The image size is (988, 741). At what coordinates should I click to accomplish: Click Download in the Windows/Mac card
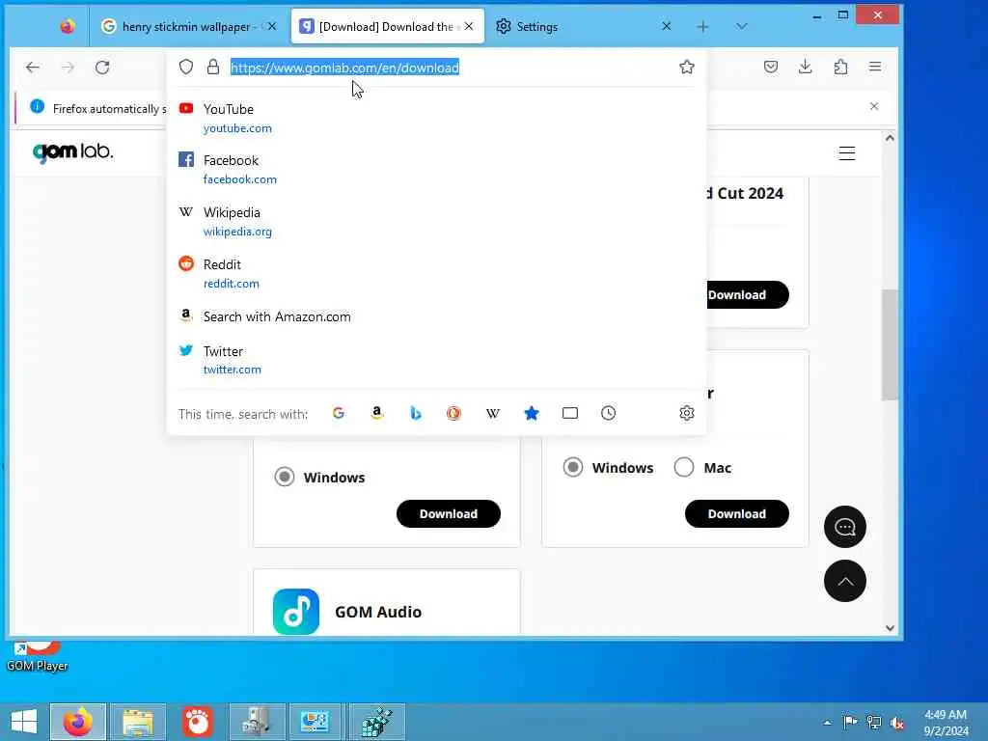[736, 514]
